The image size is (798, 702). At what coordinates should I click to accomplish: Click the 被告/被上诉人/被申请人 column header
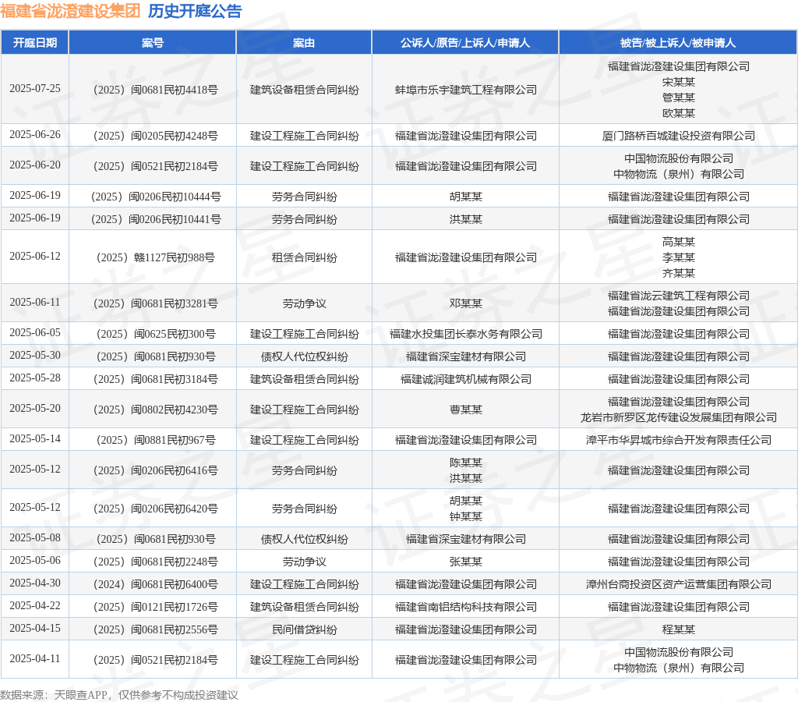[x=678, y=43]
